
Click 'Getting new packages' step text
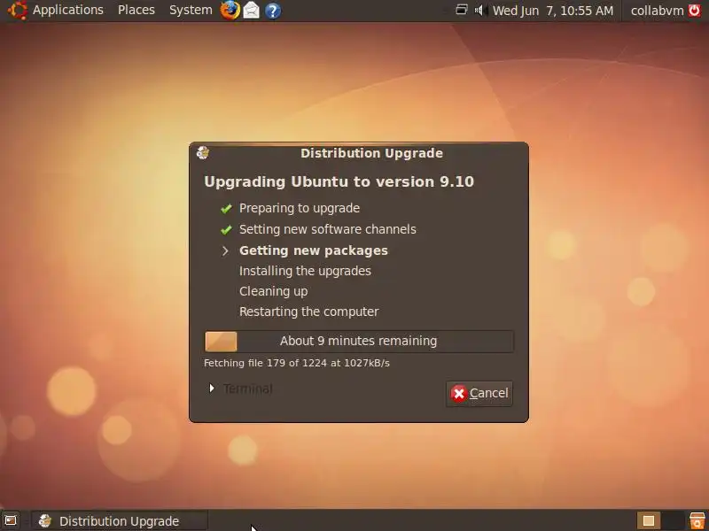pos(314,250)
